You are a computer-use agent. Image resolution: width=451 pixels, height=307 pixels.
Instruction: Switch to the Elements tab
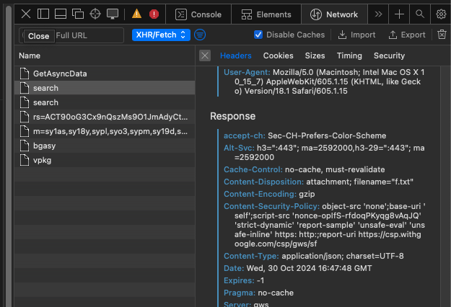[x=266, y=14]
